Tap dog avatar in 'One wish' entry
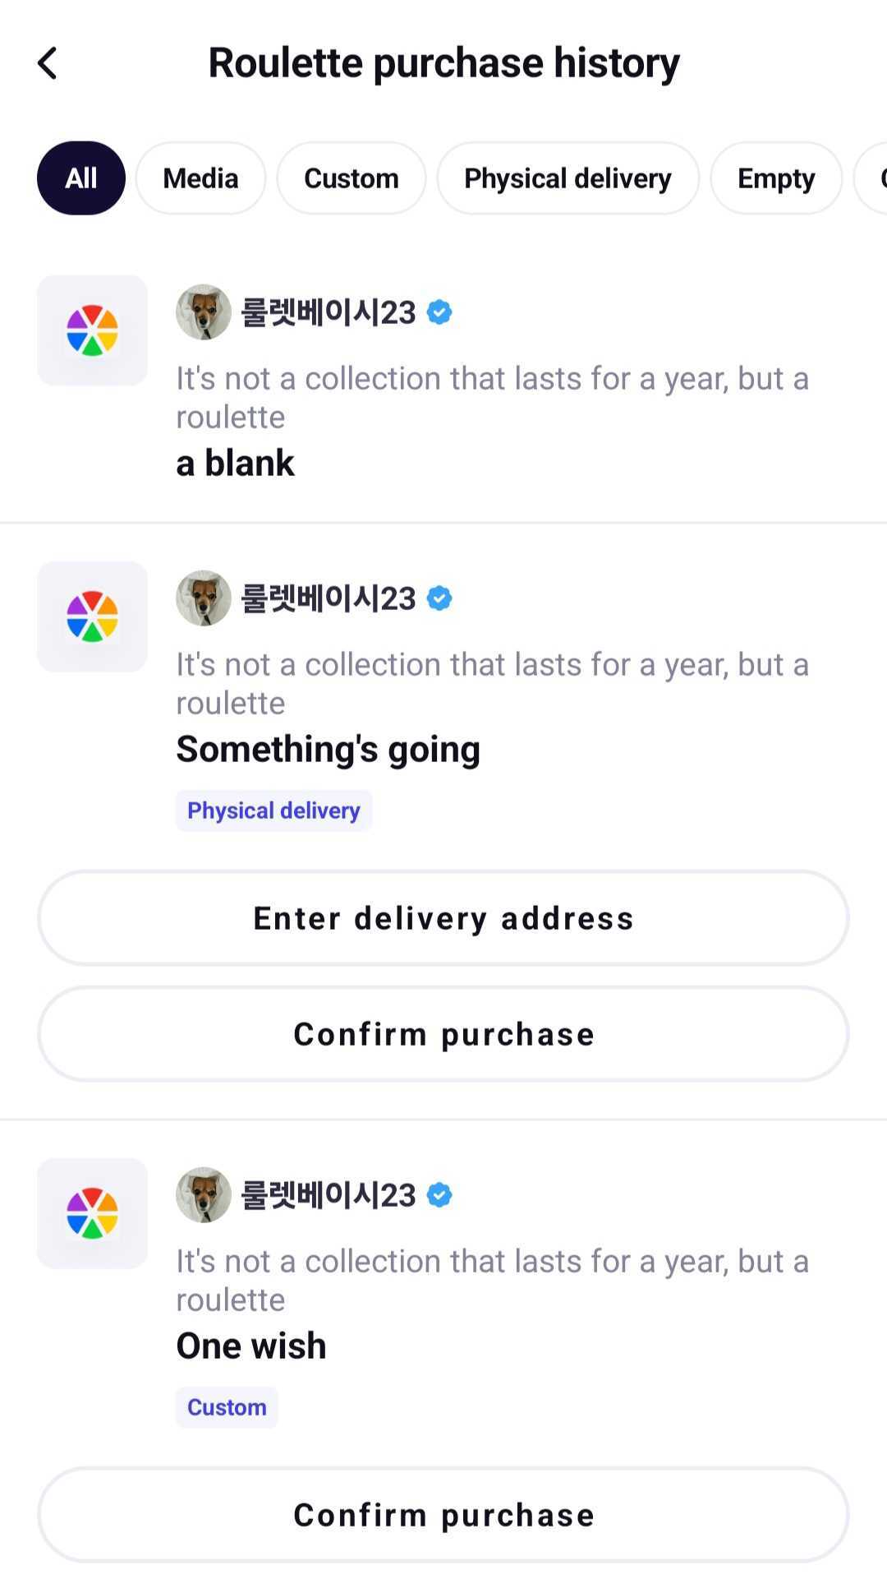This screenshot has width=887, height=1593. 204,1195
